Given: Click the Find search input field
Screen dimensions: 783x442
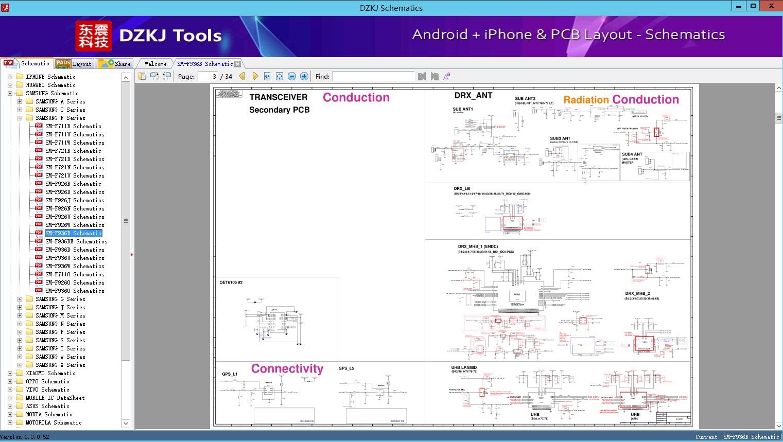Looking at the screenshot, I should 373,76.
